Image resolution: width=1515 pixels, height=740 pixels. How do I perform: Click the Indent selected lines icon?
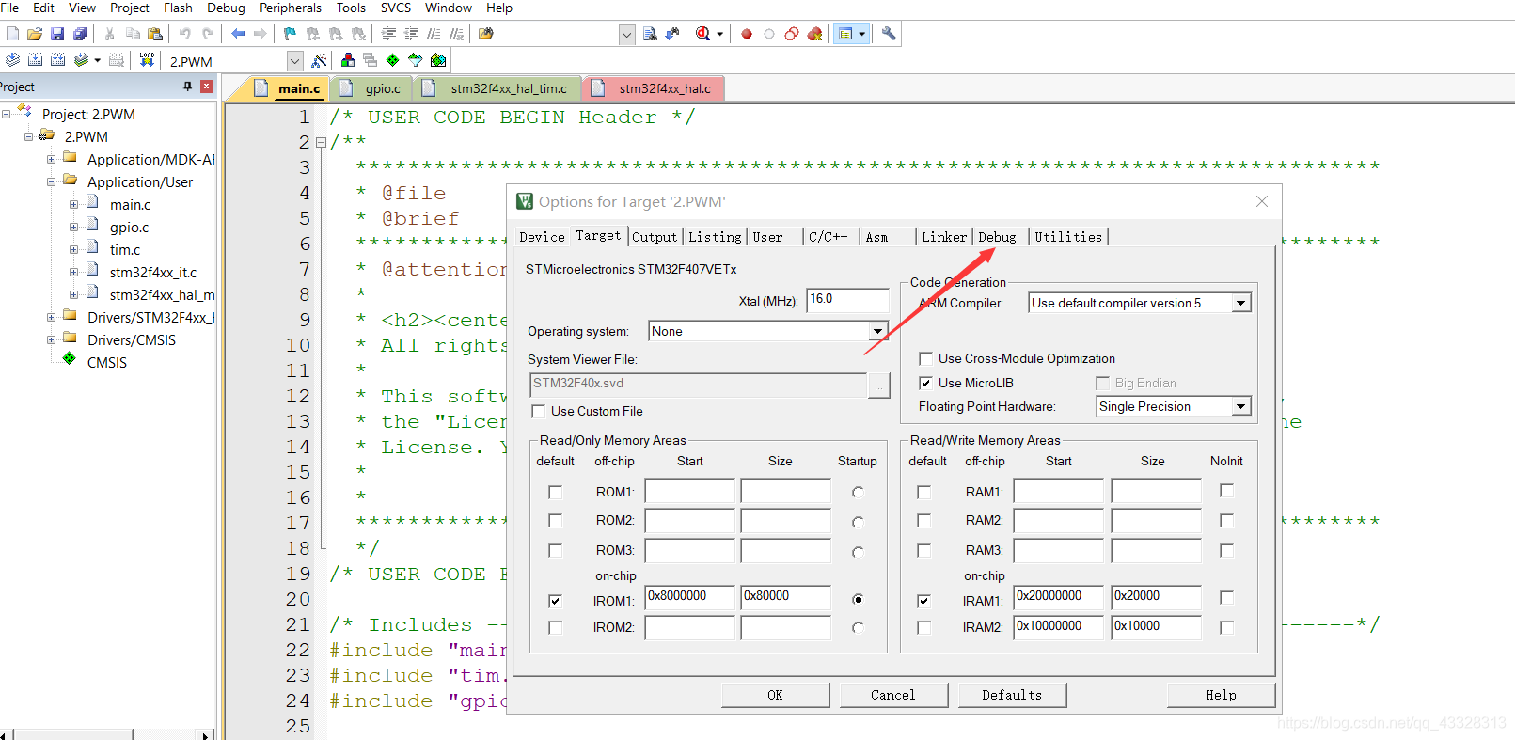point(388,34)
